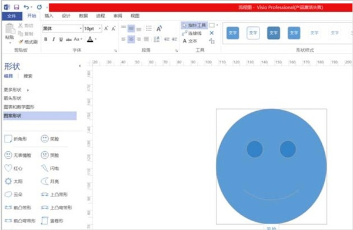Image resolution: width=353 pixels, height=230 pixels.
Task: Toggle Underline formatting
Action: pyautogui.click(x=61, y=39)
